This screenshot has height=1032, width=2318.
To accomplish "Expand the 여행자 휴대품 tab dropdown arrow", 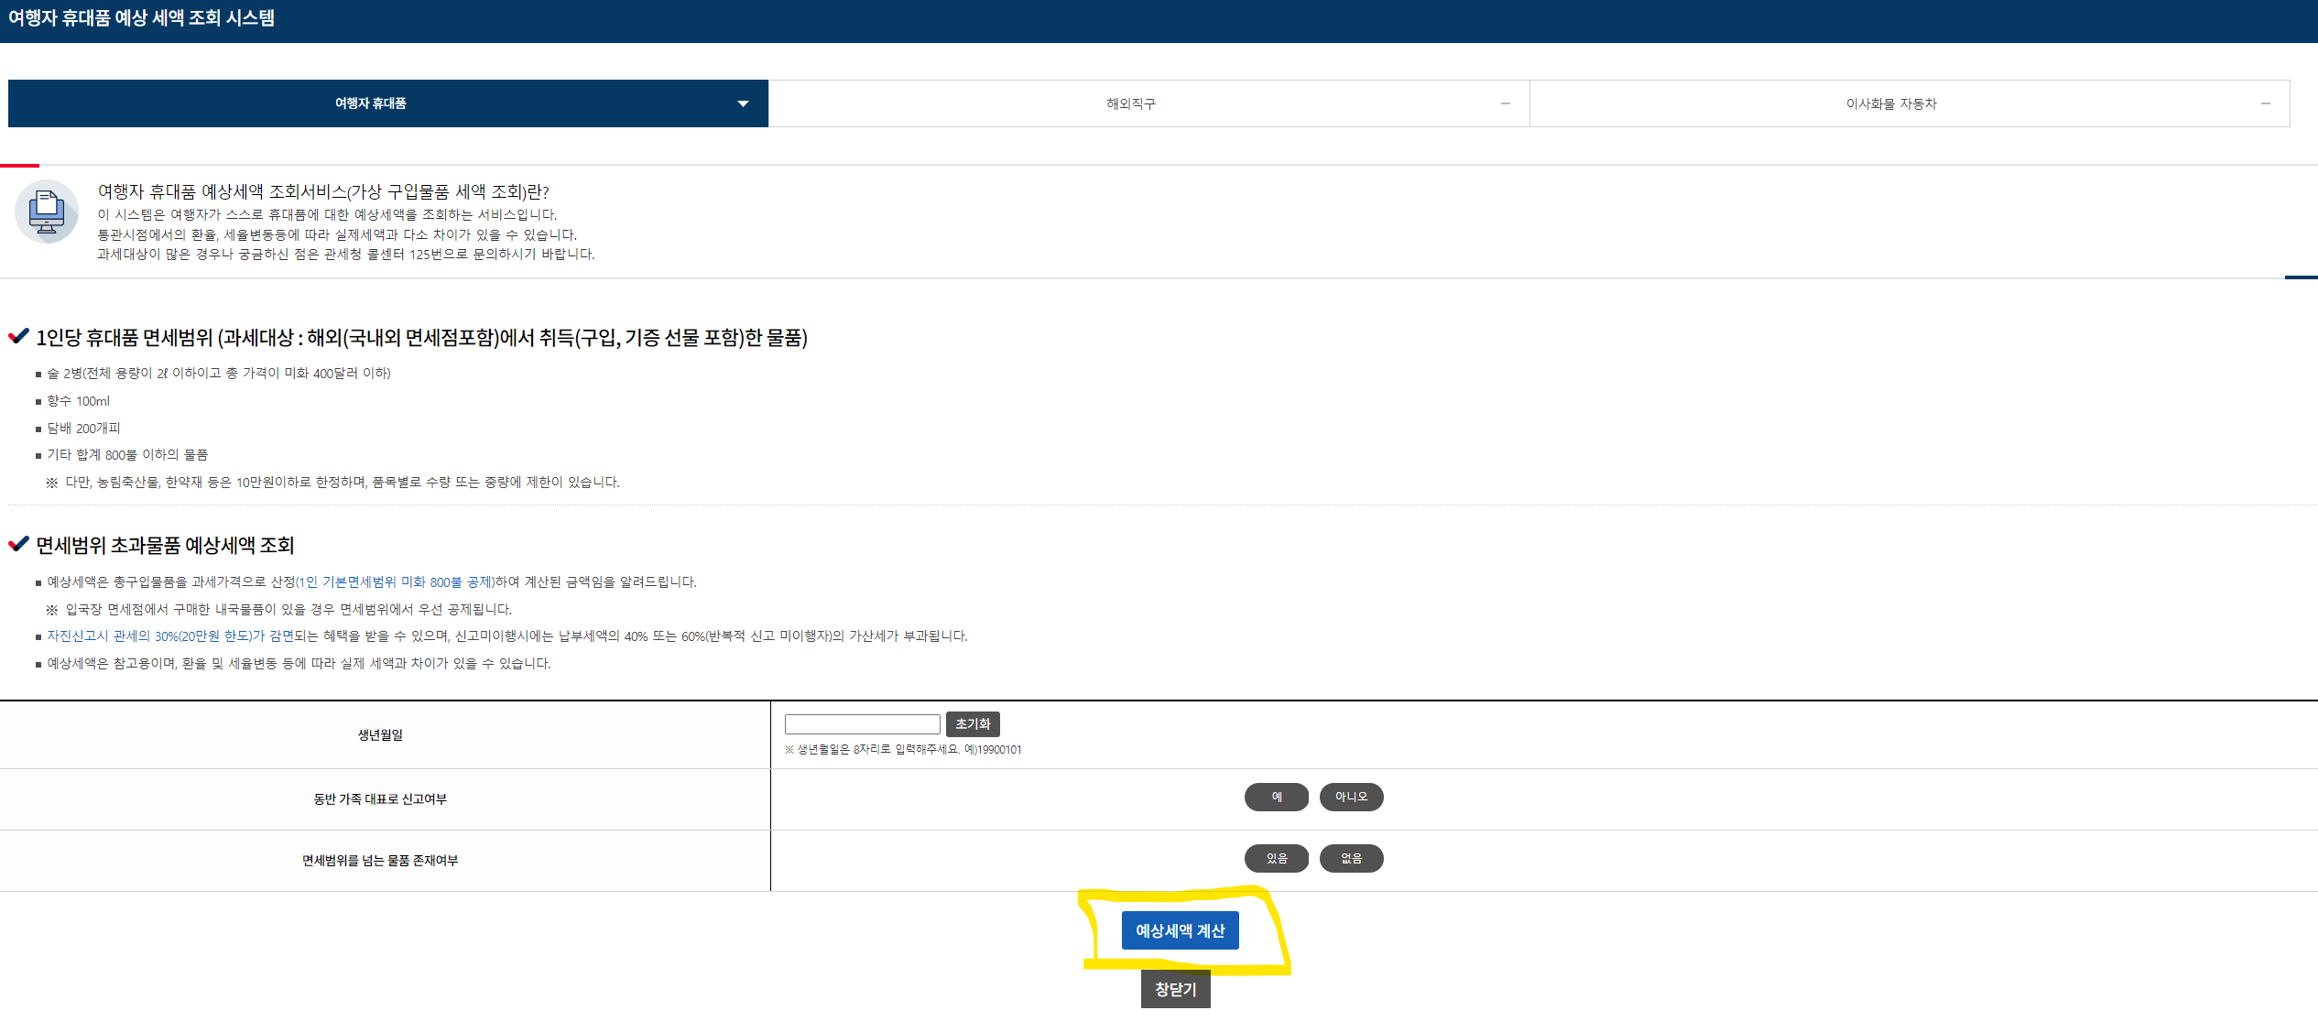I will (x=743, y=103).
